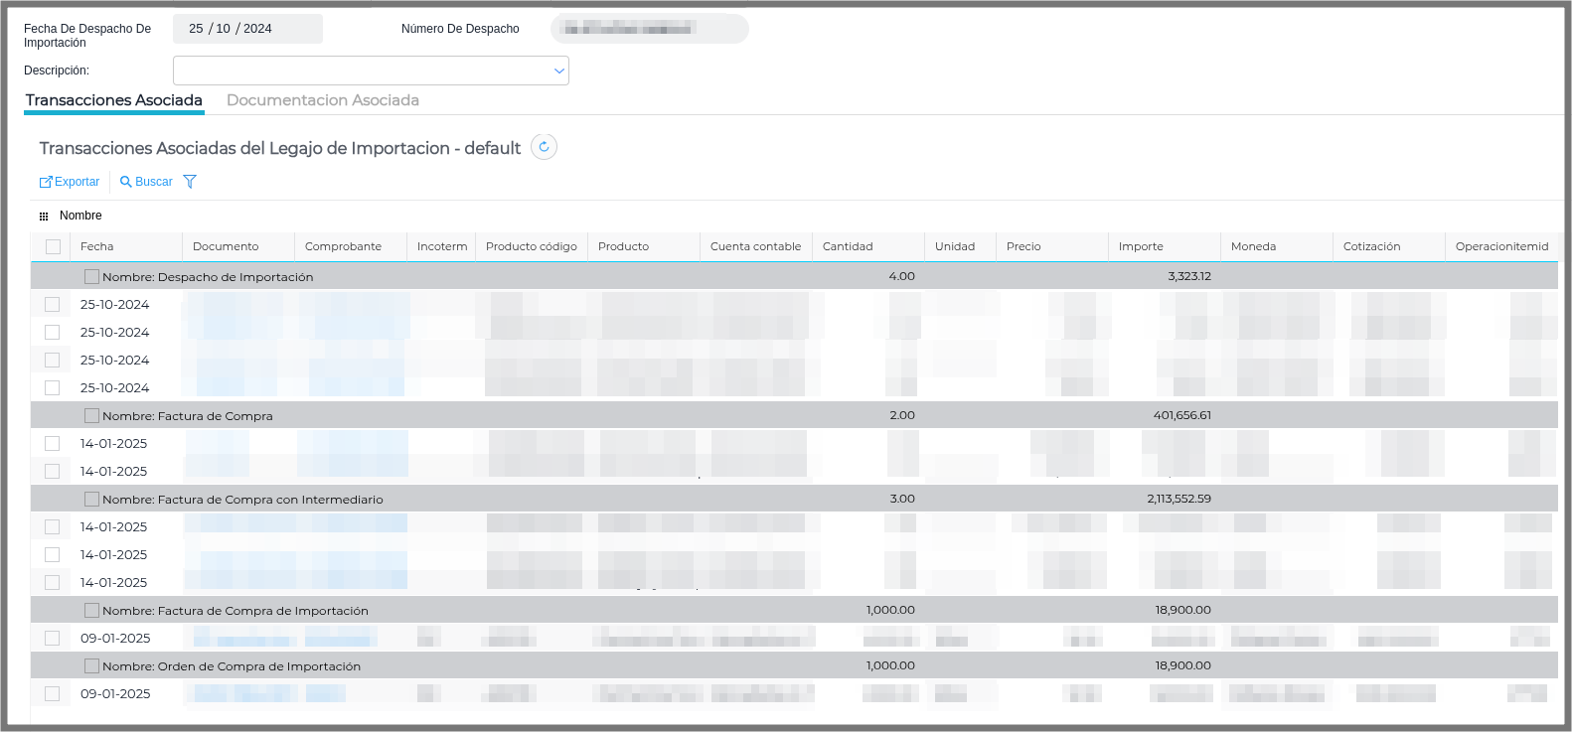Check the Despacho de Importación group checkbox
The image size is (1572, 732).
(91, 277)
